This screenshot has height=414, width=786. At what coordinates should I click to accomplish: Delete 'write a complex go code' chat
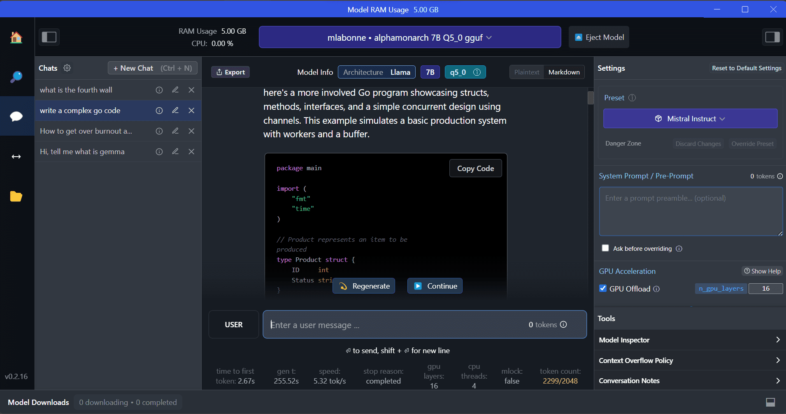click(191, 111)
